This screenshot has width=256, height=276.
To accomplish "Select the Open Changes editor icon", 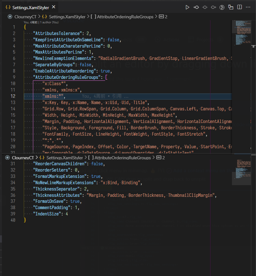I will [x=231, y=7].
